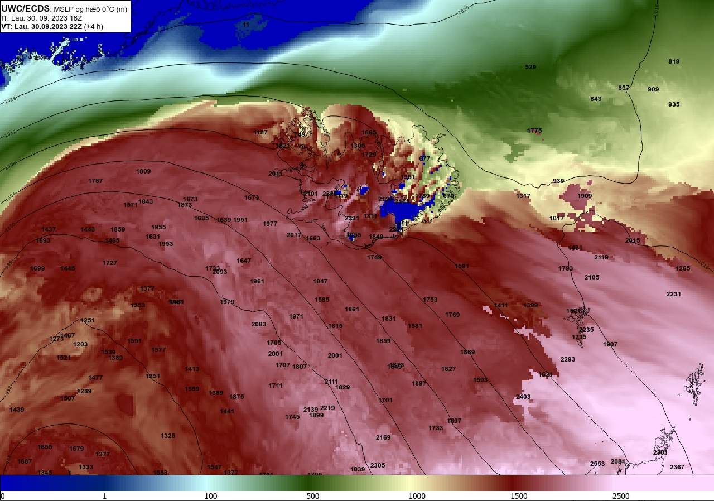
Task: Click the map value 1615
Action: click(335, 326)
